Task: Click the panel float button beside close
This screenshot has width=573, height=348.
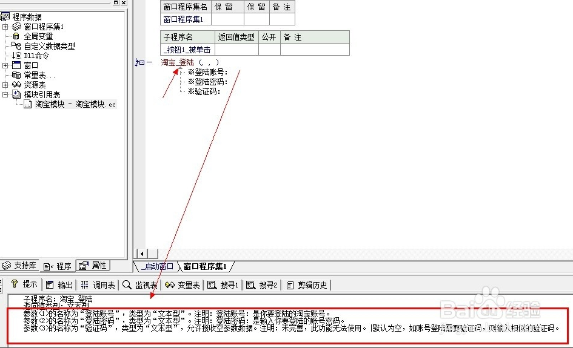Action: point(116,2)
